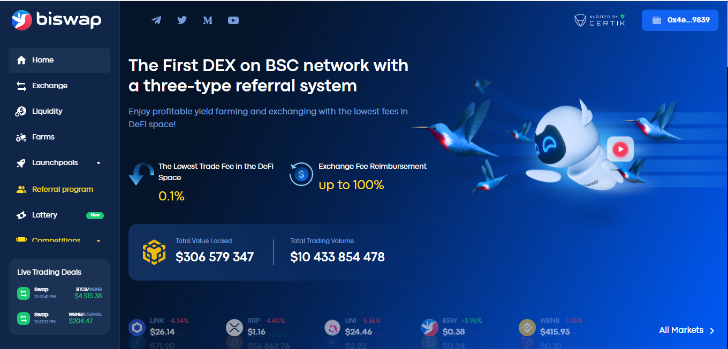728x349 pixels.
Task: Open the XRP market ticker
Action: pos(255,327)
